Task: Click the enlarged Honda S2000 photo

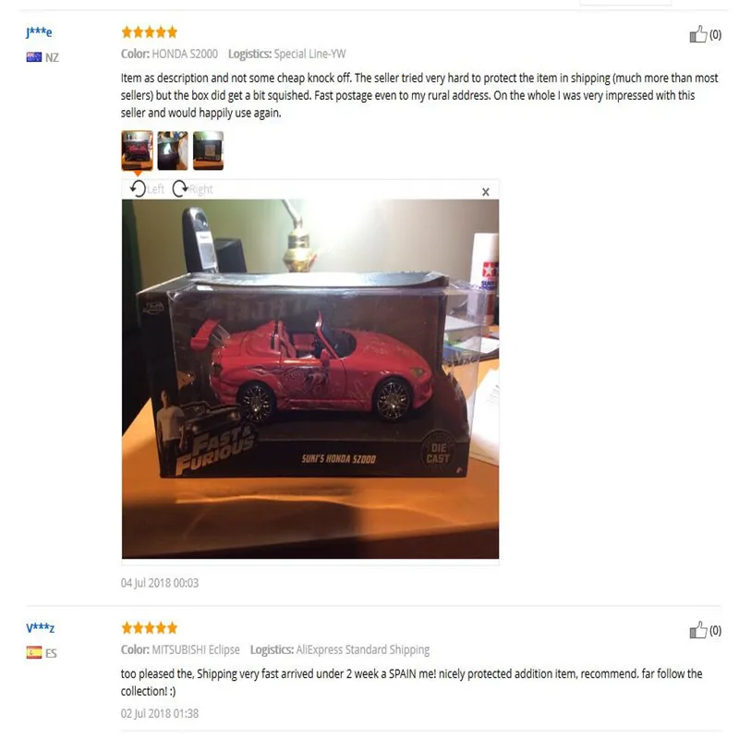Action: click(x=310, y=379)
